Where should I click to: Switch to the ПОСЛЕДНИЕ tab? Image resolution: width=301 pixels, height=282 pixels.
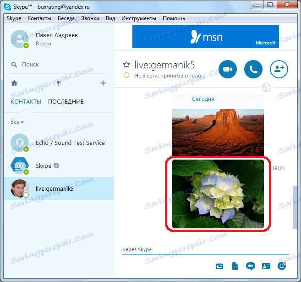[66, 102]
